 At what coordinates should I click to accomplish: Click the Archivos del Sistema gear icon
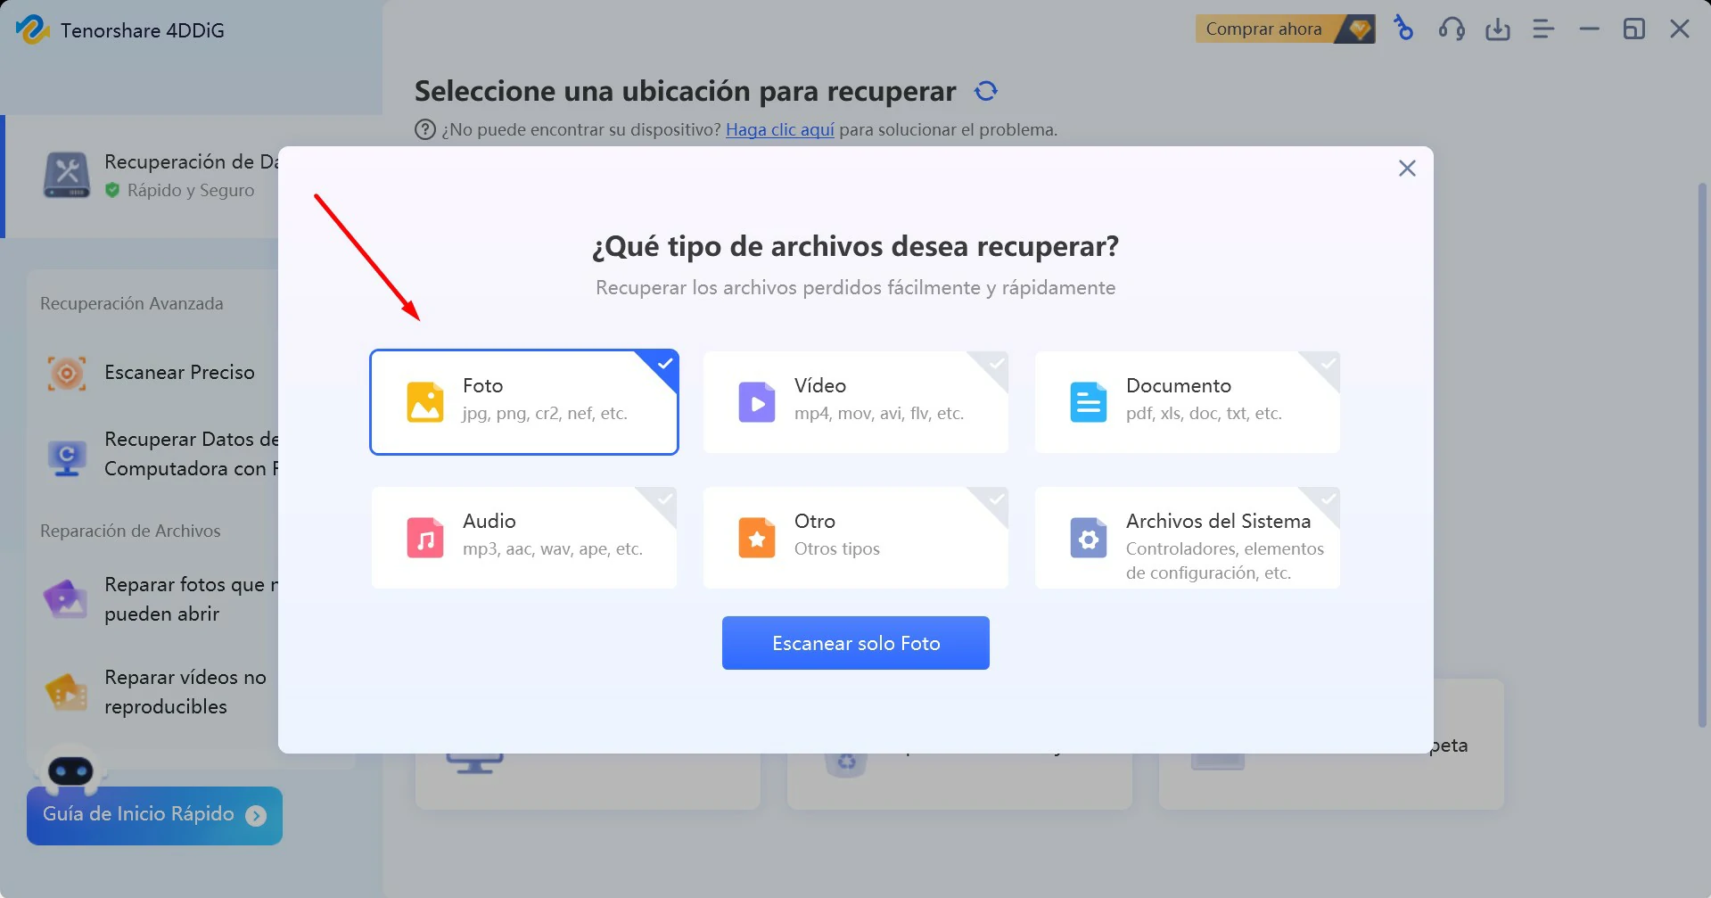pos(1089,538)
